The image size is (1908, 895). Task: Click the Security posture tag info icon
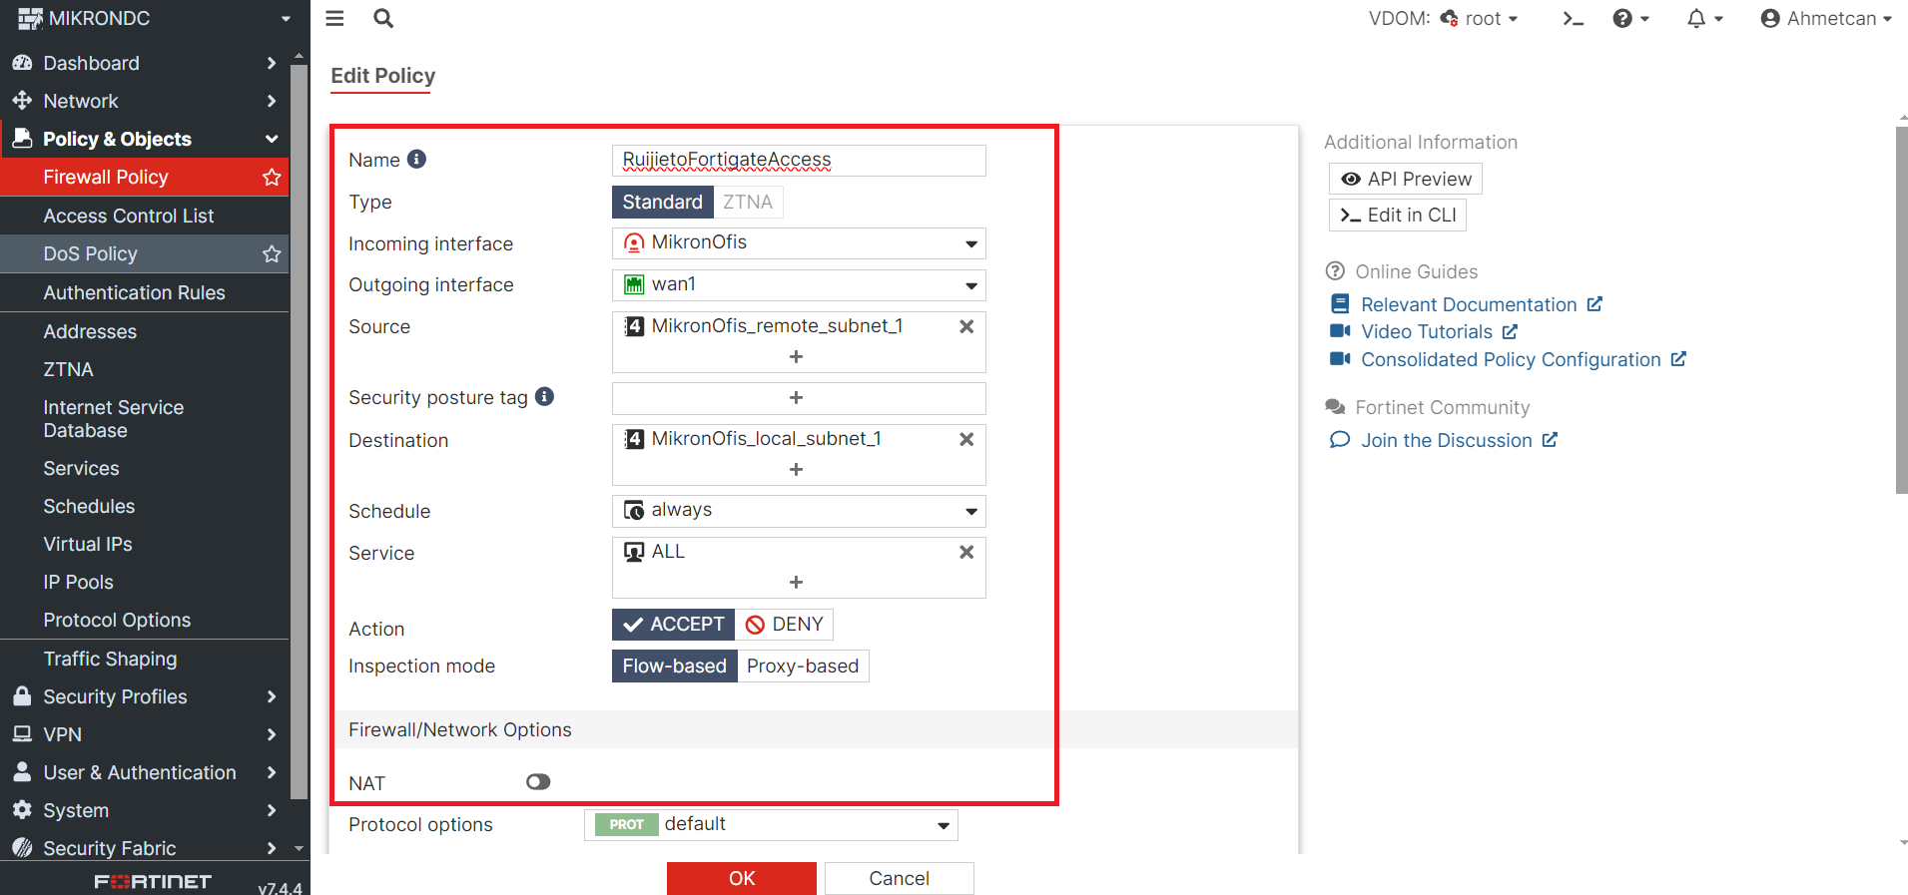point(544,396)
